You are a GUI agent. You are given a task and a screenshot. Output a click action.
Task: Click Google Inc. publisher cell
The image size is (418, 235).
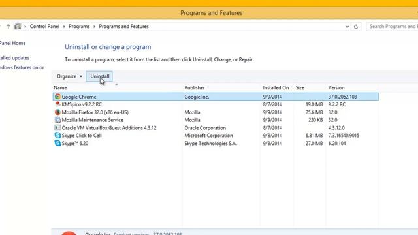(197, 97)
